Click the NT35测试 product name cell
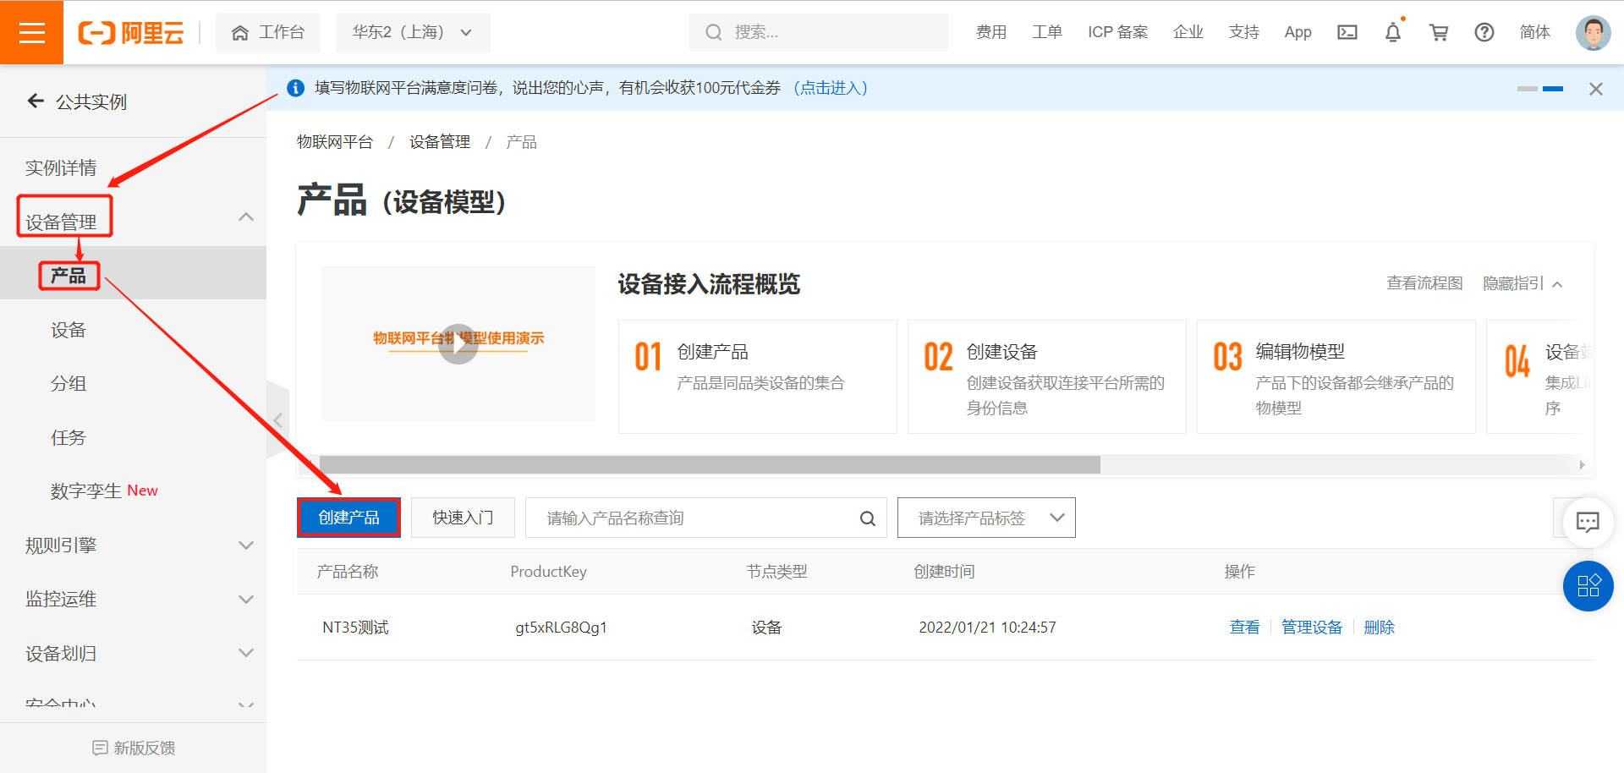 [x=355, y=628]
